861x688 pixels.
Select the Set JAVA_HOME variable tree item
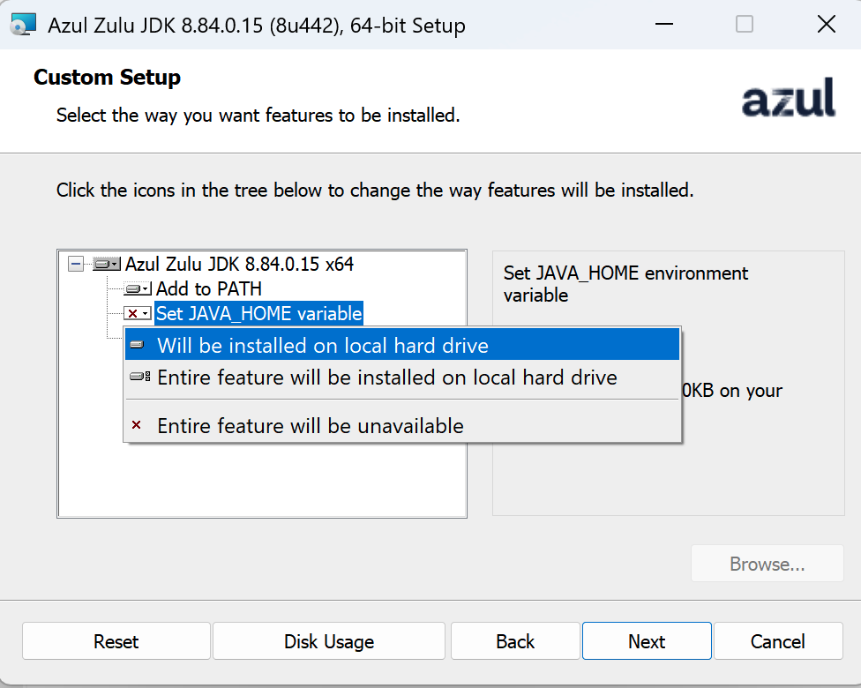[258, 313]
